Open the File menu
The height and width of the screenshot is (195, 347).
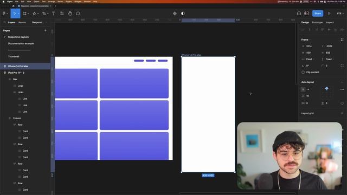point(17,1)
